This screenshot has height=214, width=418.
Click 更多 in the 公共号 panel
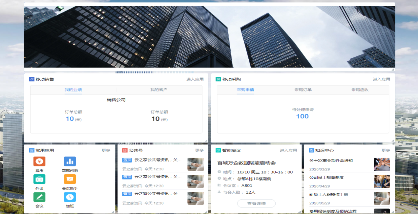point(199,150)
